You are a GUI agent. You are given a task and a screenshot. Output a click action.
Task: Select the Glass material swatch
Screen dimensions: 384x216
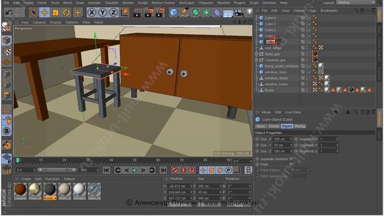click(94, 191)
